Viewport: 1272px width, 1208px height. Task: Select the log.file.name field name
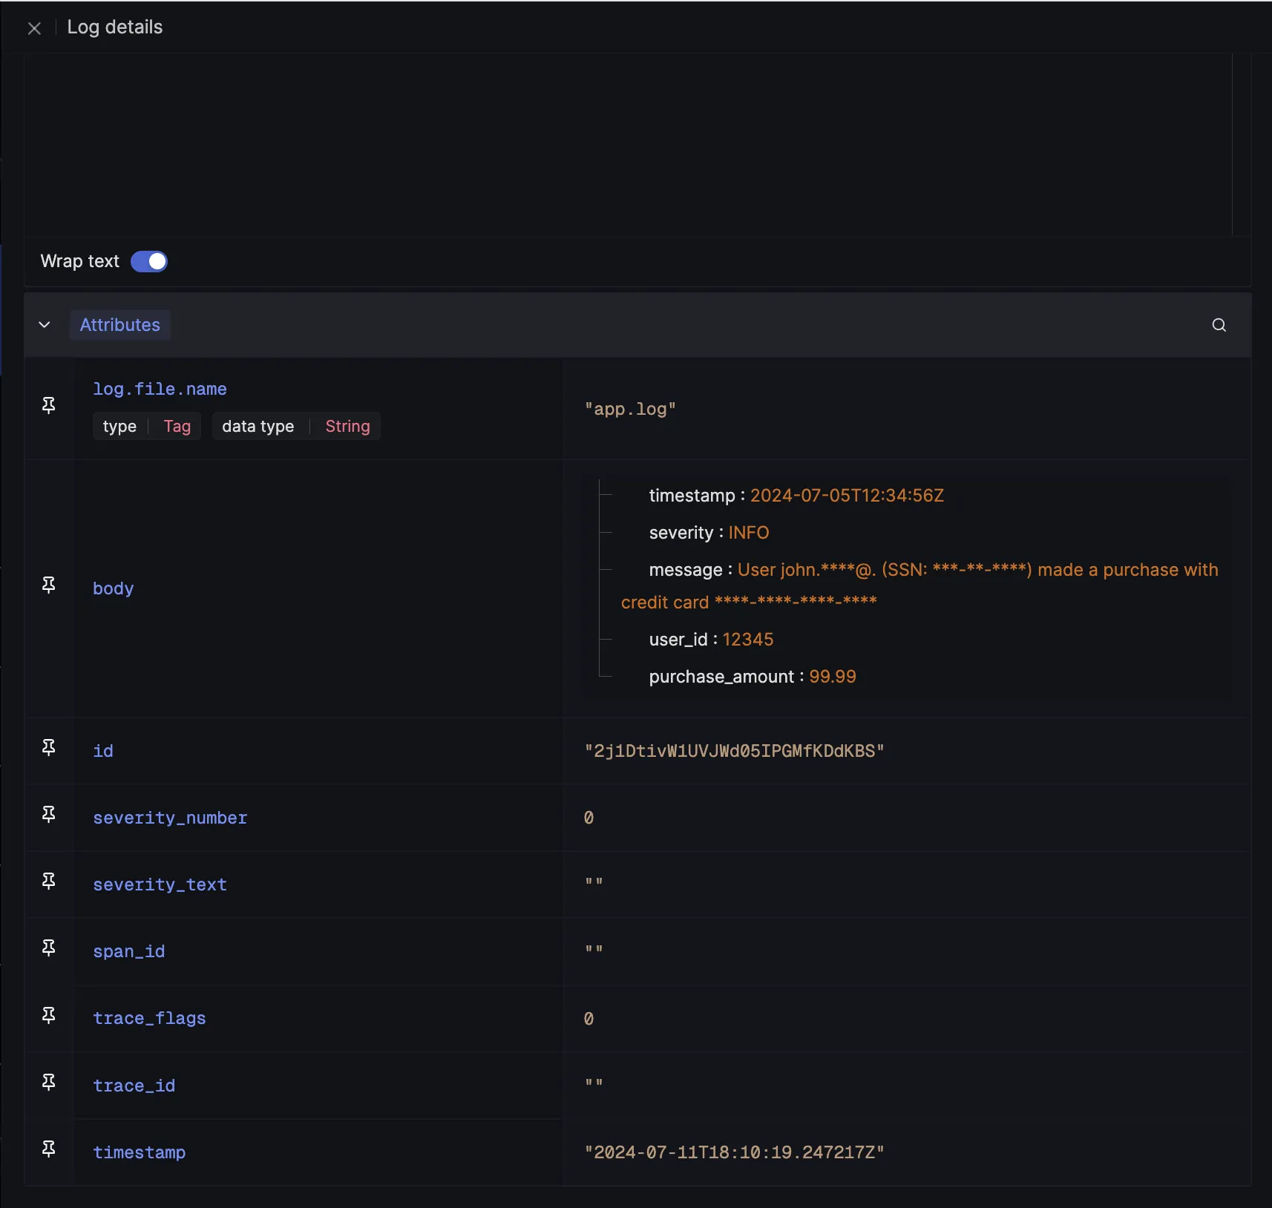click(160, 389)
